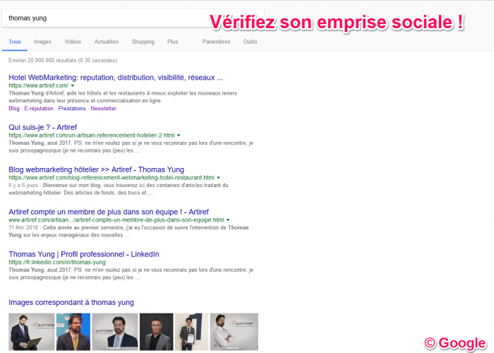Open 'Artiref compte un membre de plus' result
494x353 pixels.
(x=109, y=212)
